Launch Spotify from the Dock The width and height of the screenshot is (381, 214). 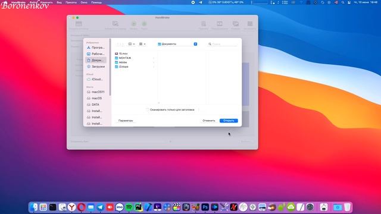click(129, 207)
